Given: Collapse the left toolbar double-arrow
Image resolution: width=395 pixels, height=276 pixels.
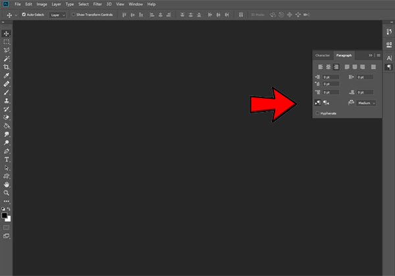Looking at the screenshot, I should tap(3, 22).
